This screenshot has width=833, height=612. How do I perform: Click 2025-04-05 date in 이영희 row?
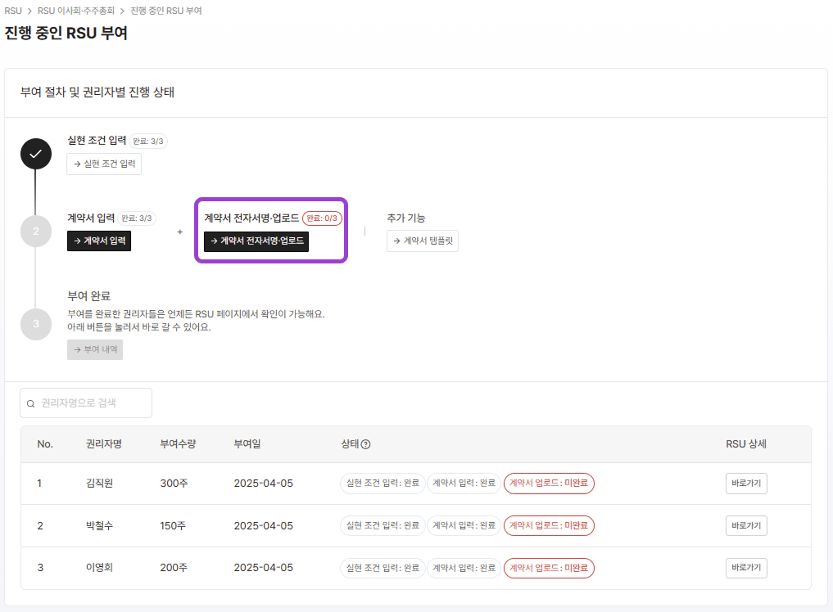pyautogui.click(x=264, y=568)
